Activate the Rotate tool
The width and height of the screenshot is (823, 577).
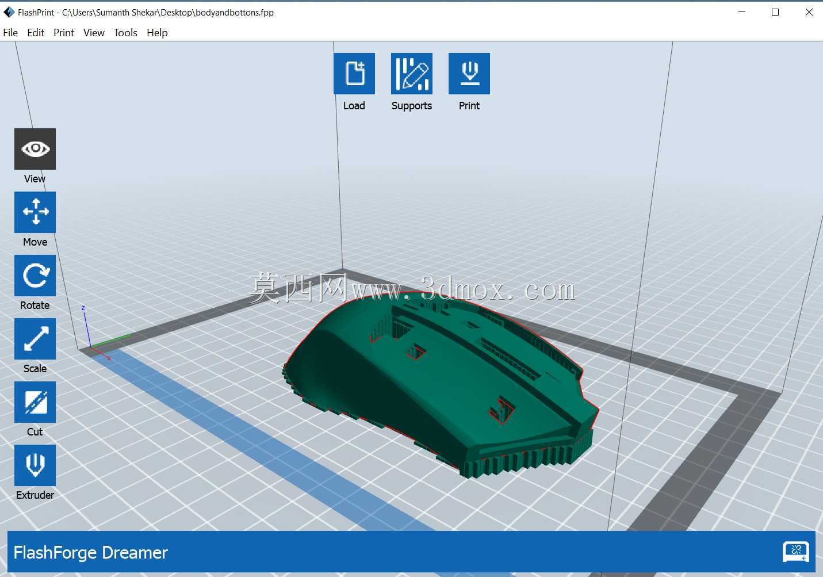pos(35,276)
